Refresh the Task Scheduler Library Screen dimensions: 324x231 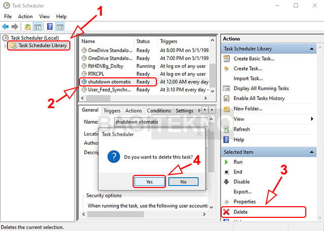tap(241, 129)
